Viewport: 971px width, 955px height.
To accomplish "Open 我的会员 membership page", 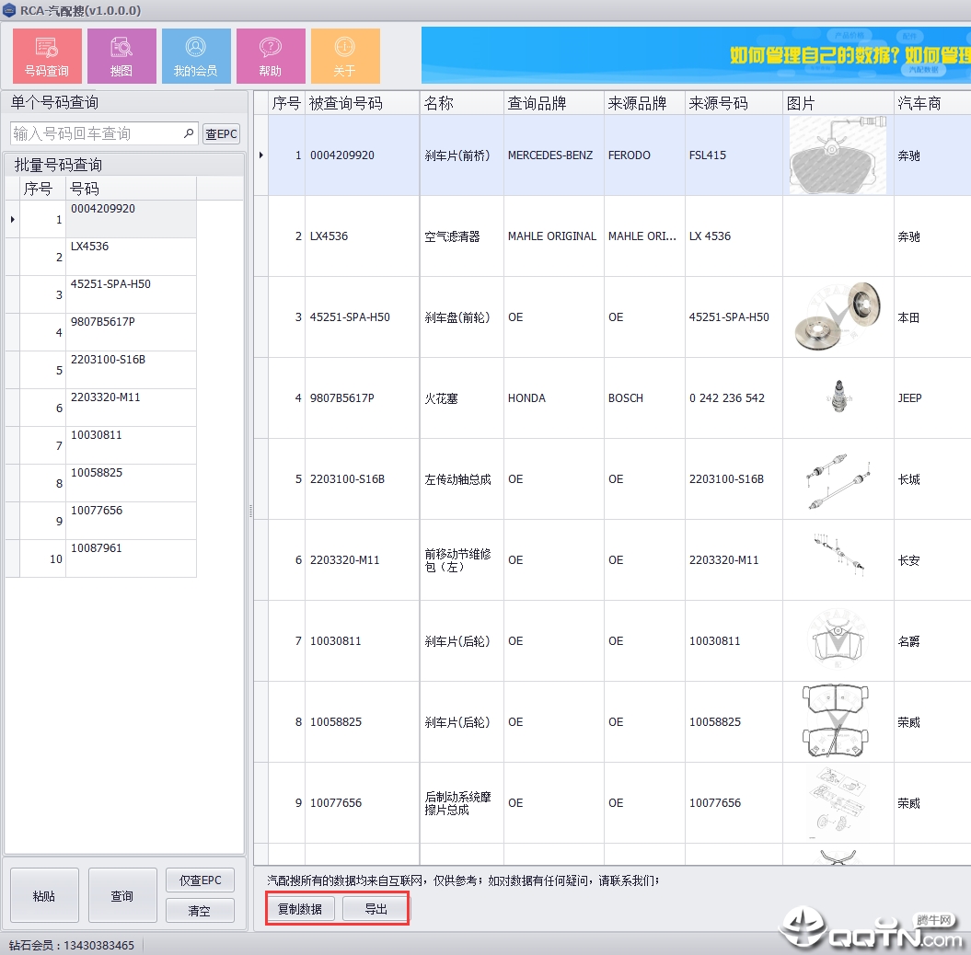I will click(196, 56).
